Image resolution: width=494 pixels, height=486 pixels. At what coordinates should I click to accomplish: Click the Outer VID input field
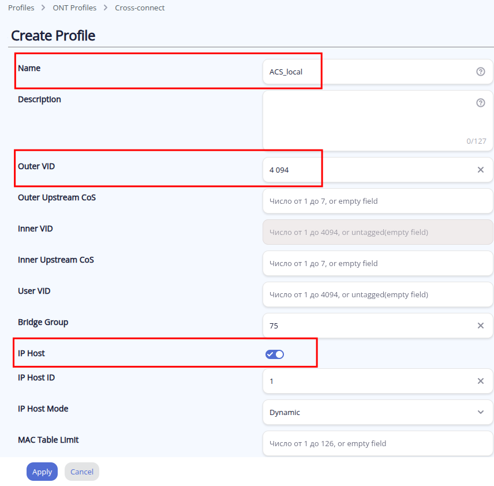coord(369,170)
